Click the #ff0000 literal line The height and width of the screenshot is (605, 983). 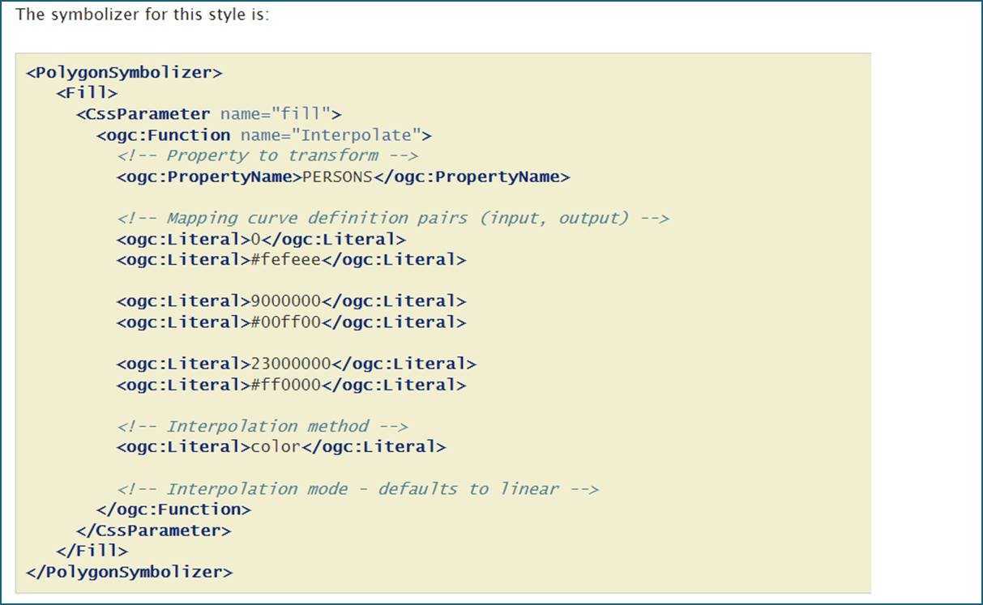[x=292, y=385]
